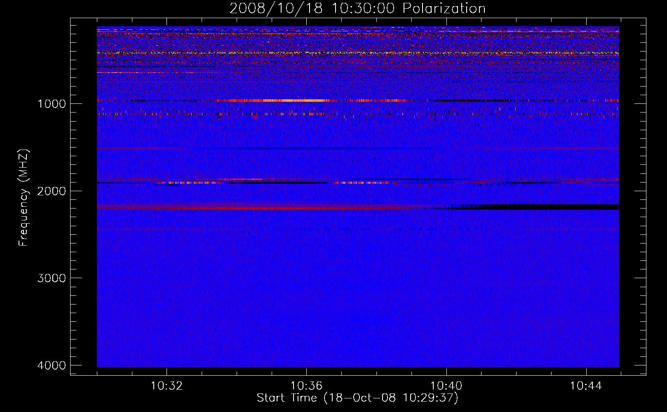Screen dimensions: 667x412
Task: Select the 'Start Time (18-Oct-08 10:29:37)' label
Action: [357, 398]
